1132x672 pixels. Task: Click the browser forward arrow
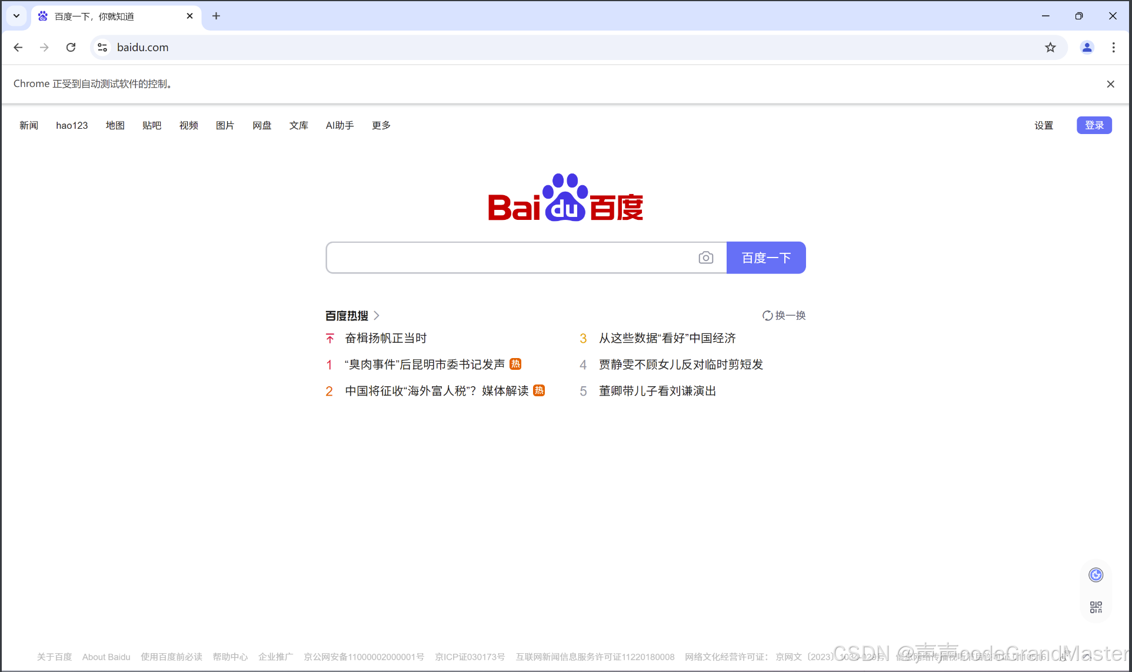tap(44, 48)
